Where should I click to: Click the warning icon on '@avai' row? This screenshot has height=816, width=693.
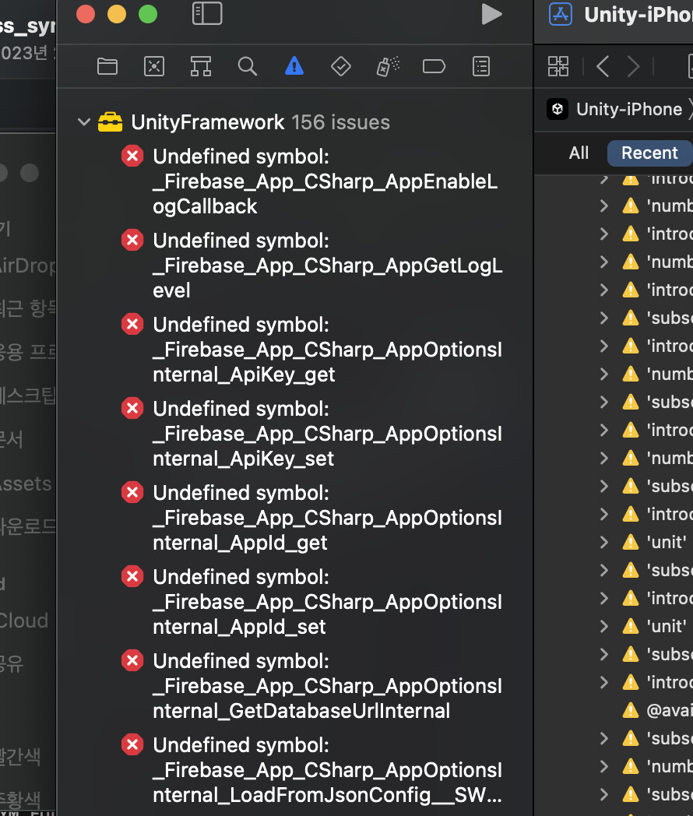tap(631, 710)
